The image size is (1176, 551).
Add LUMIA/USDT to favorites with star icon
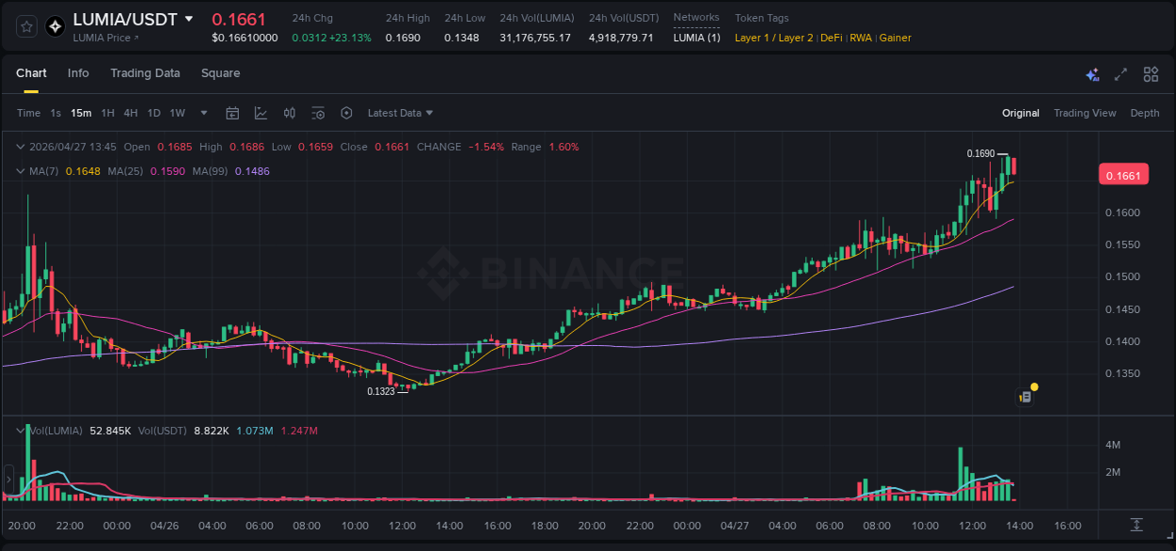27,26
